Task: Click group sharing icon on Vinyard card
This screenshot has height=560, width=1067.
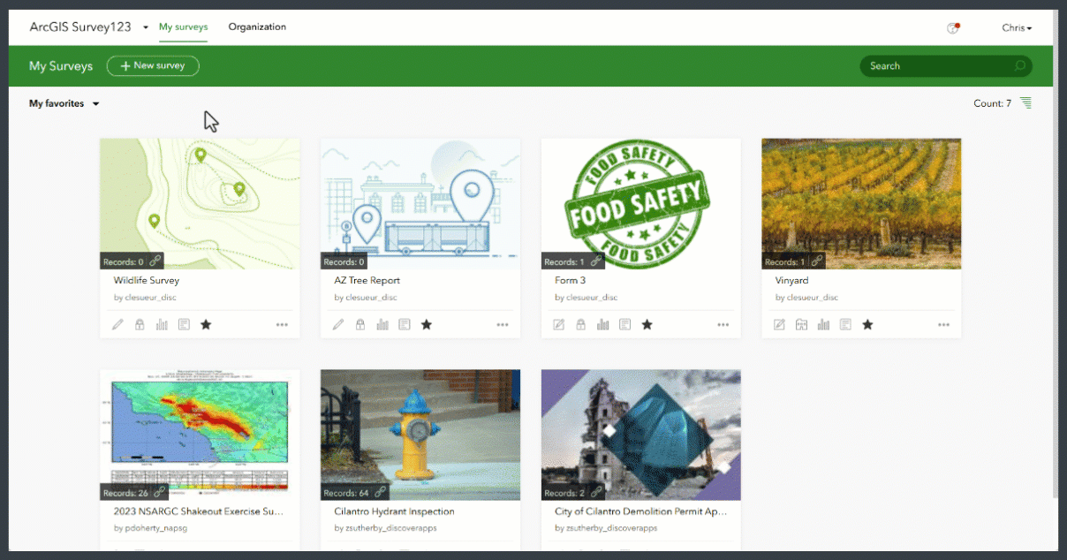Action: 802,325
